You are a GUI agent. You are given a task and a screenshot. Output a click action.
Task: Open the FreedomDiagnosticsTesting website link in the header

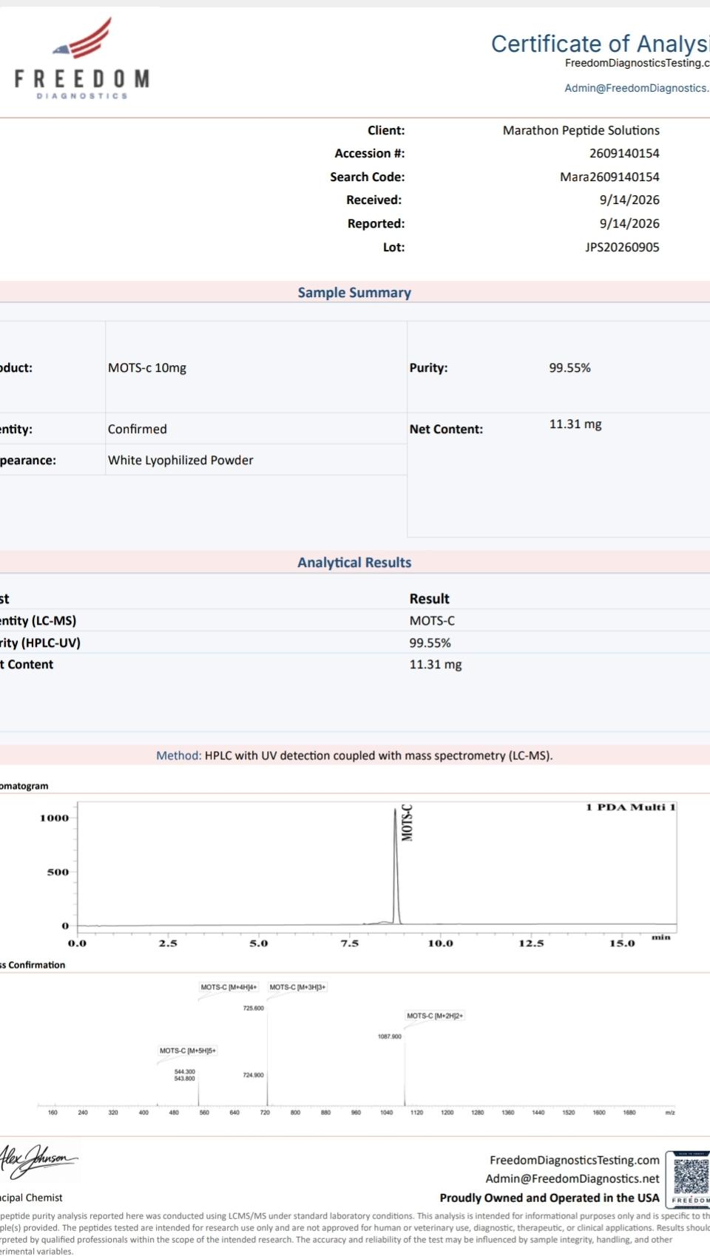[637, 63]
